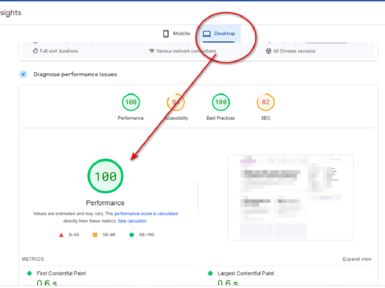Jump to the Performance 100 score gauge
Image resolution: width=385 pixels, height=288 pixels.
coord(131,102)
